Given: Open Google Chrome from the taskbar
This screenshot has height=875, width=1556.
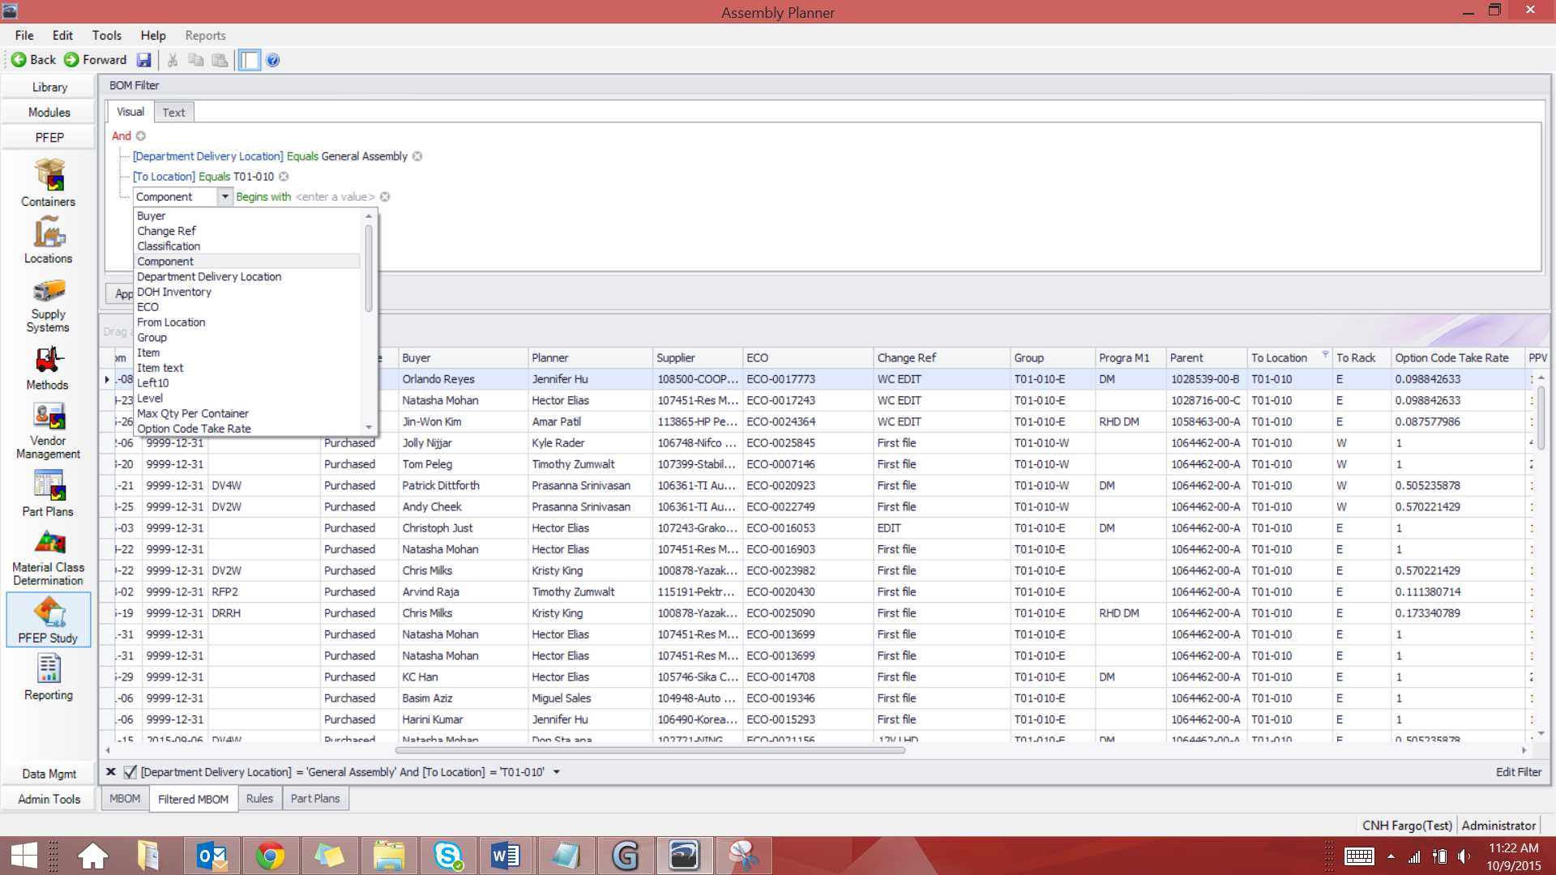Looking at the screenshot, I should [x=270, y=856].
